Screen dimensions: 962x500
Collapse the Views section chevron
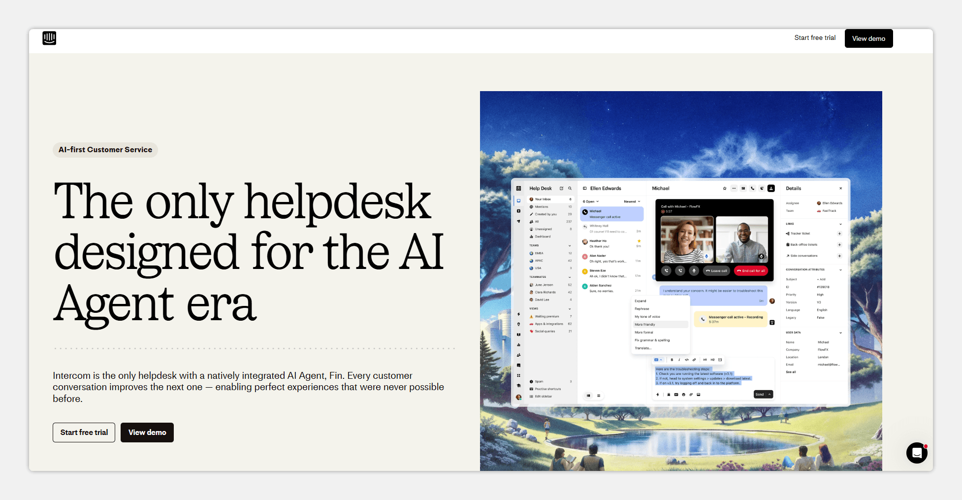tap(570, 309)
